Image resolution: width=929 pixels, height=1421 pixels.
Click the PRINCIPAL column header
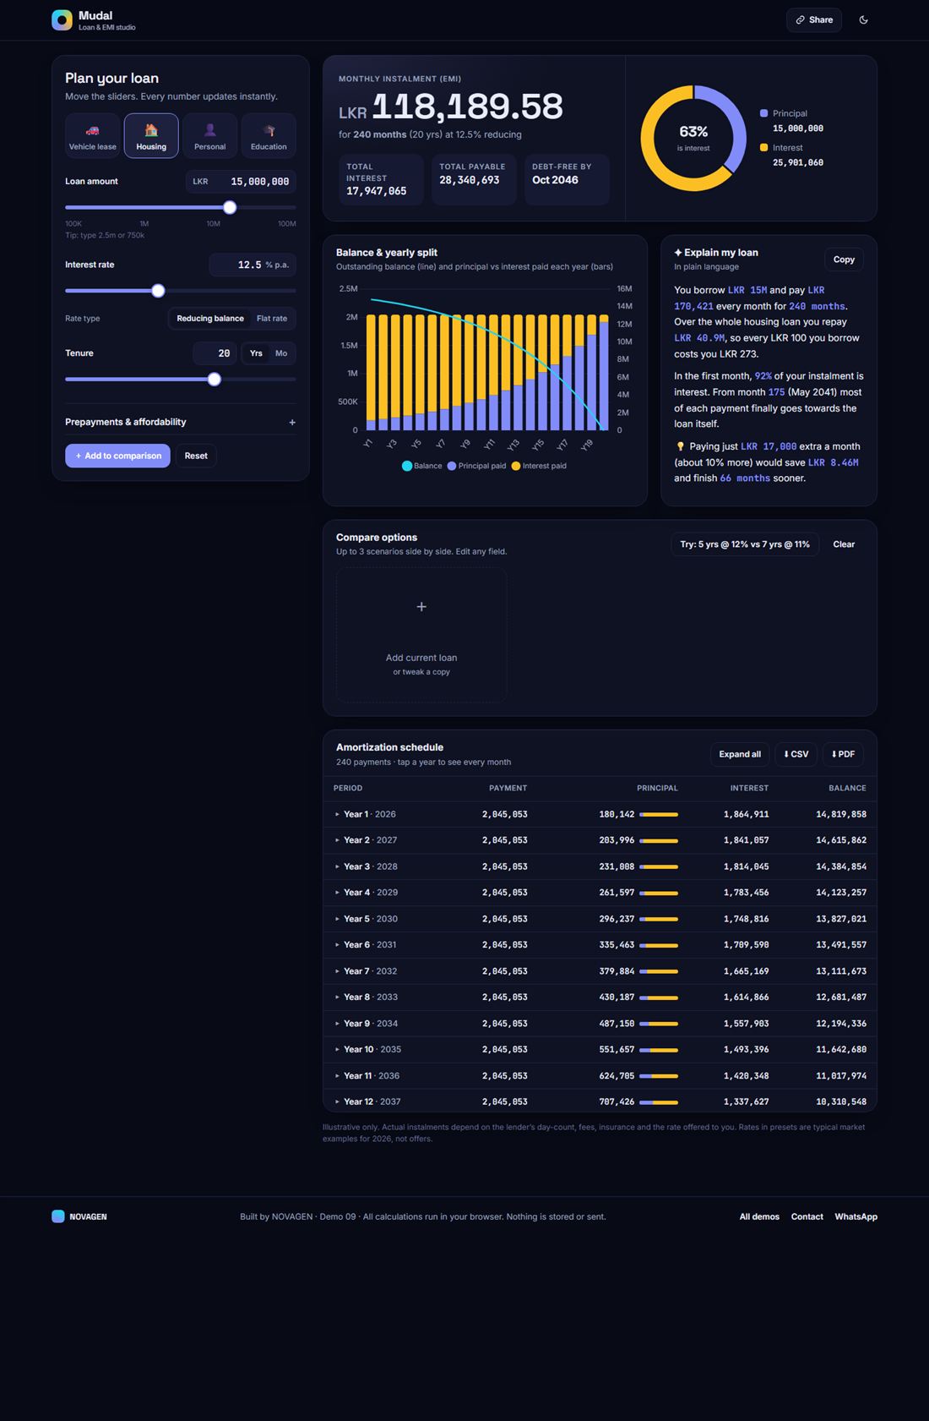(657, 788)
